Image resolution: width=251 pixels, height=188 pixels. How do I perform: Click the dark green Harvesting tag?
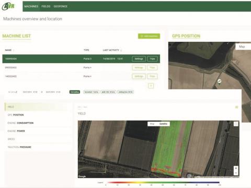(75, 92)
